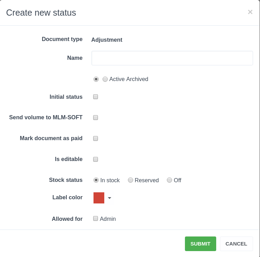Check the Admin checkbox under Allowed for
The image size is (260, 257).
click(96, 219)
